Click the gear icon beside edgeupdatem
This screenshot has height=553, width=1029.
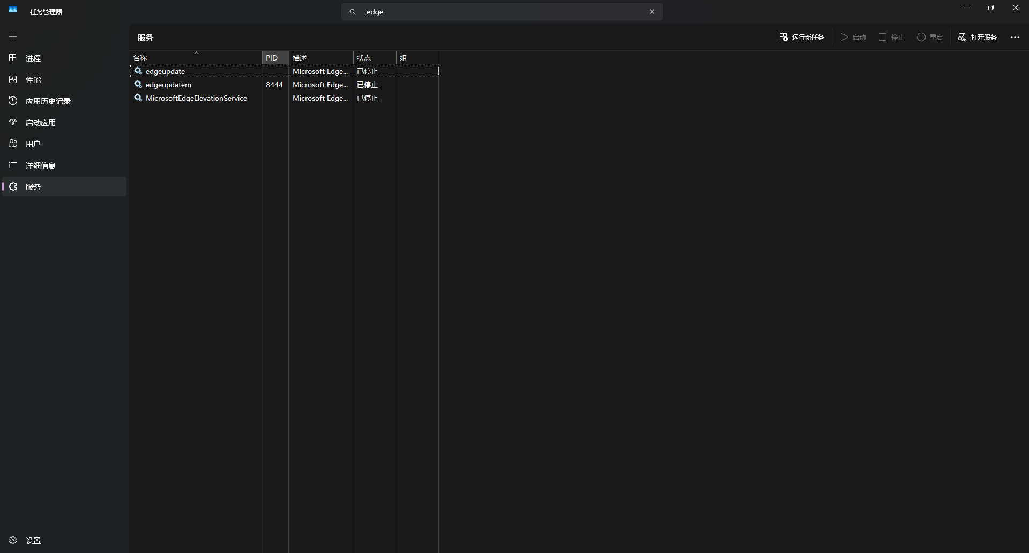pos(138,84)
